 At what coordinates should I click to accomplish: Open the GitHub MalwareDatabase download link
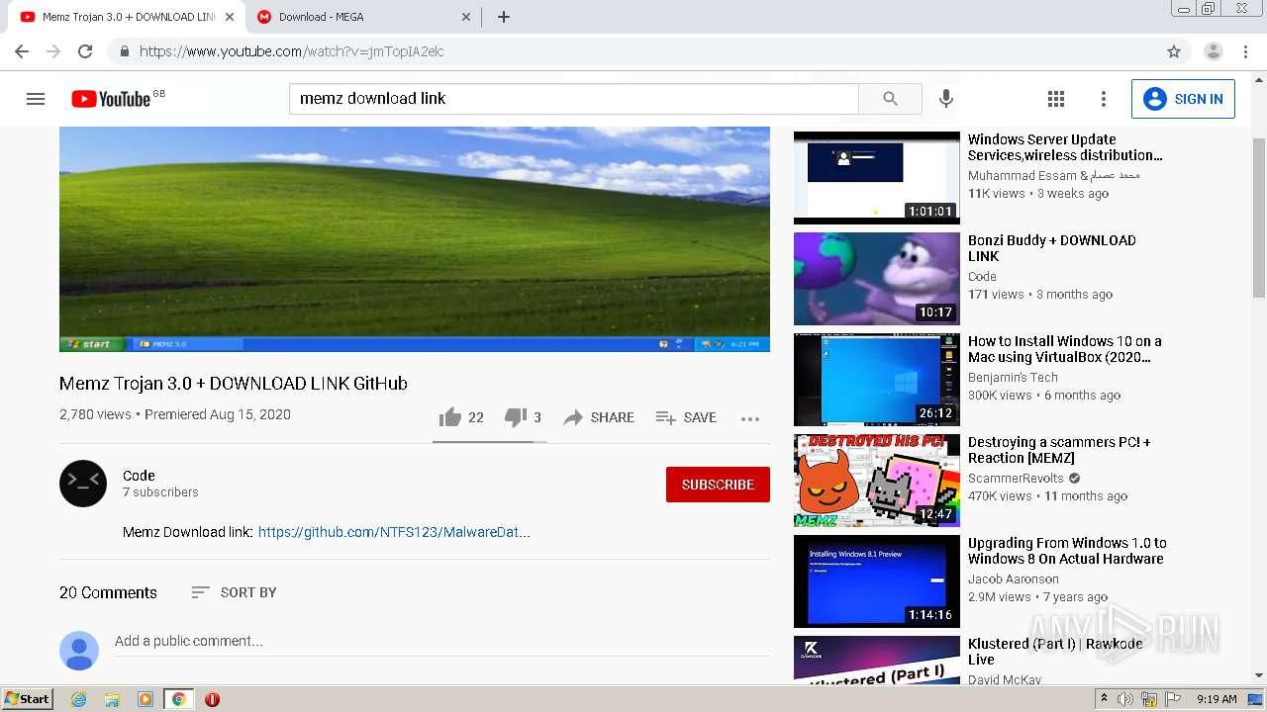point(394,532)
